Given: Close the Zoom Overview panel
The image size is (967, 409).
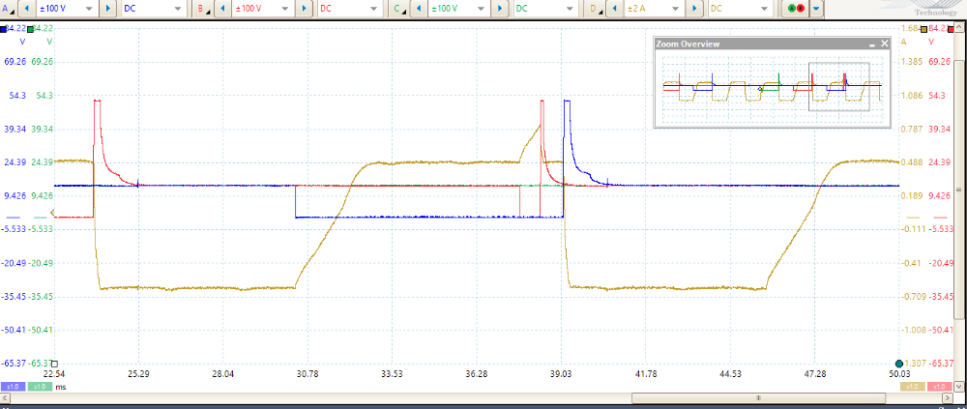Looking at the screenshot, I should 883,44.
